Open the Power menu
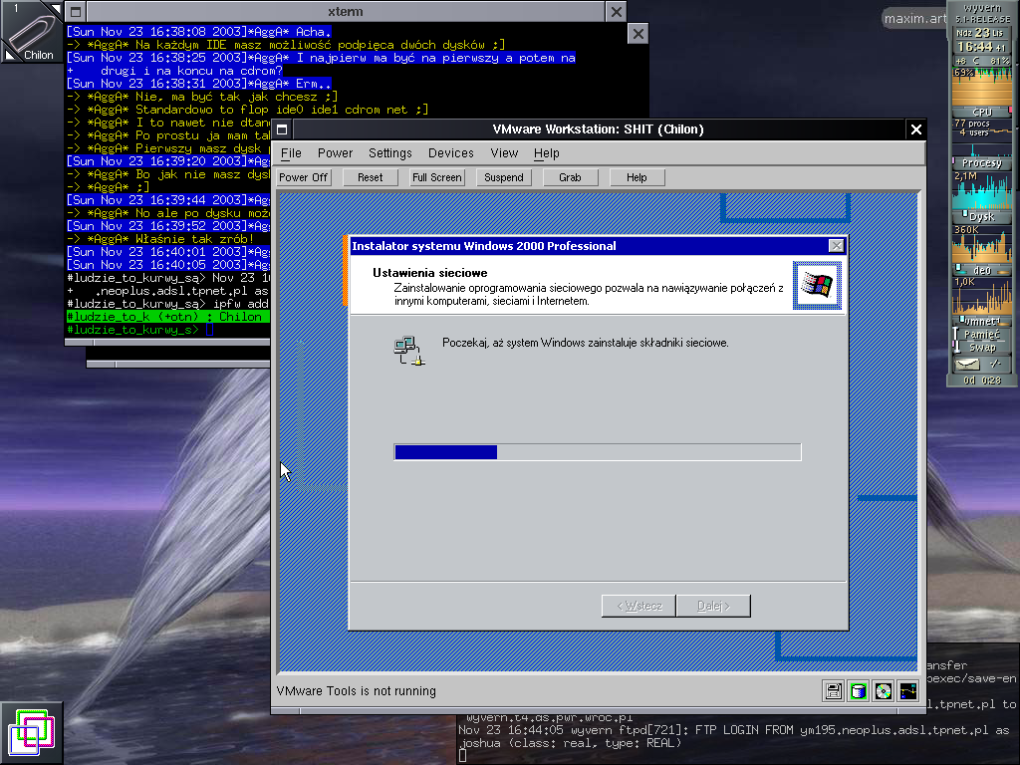 tap(335, 153)
